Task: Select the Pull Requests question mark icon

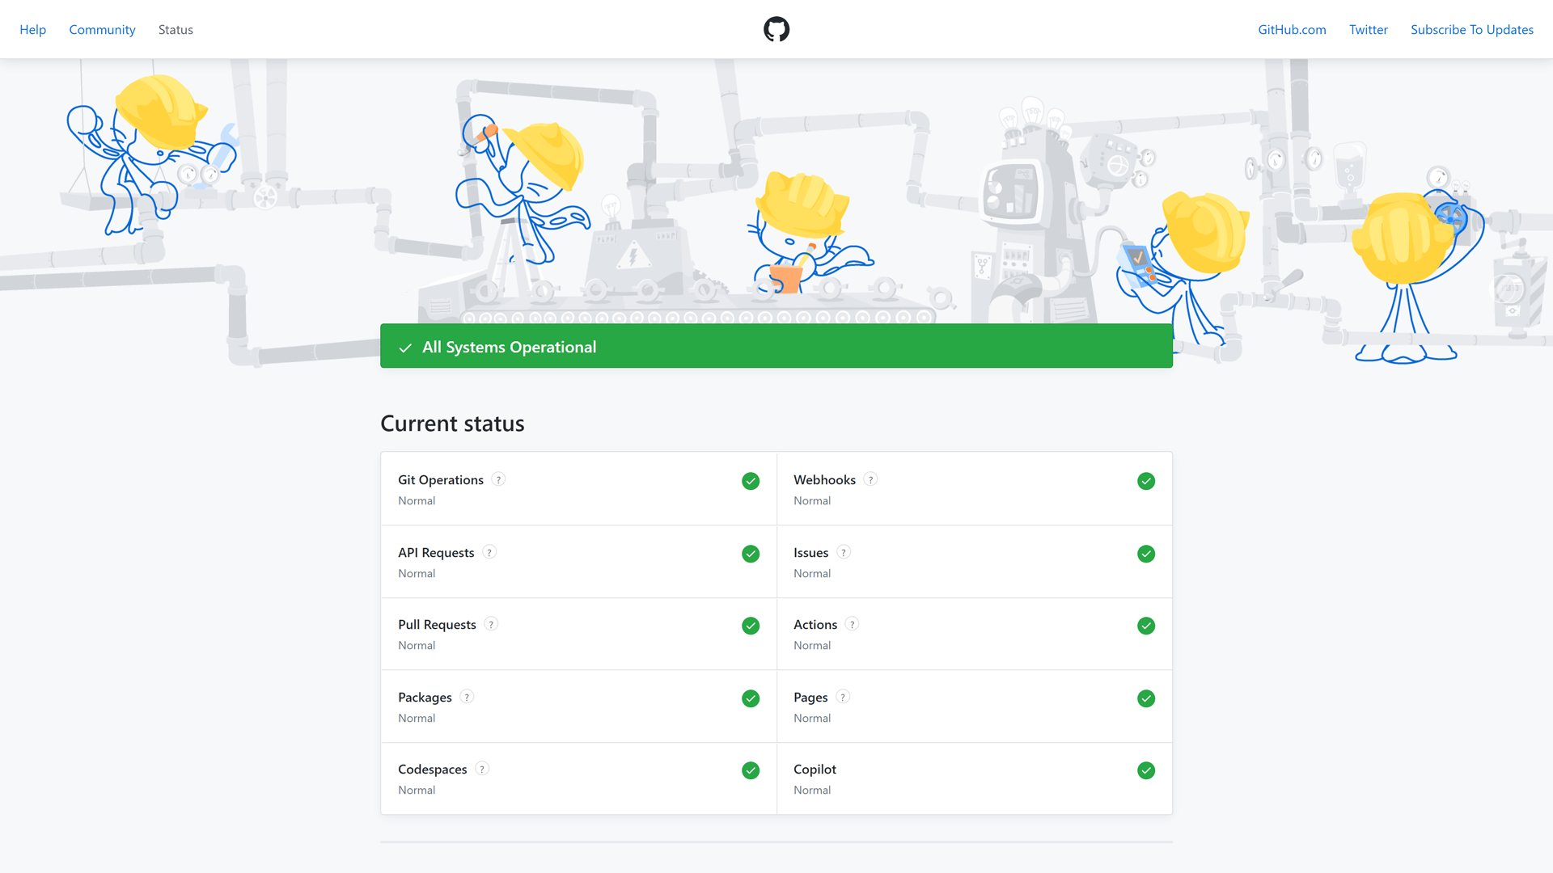Action: 490,624
